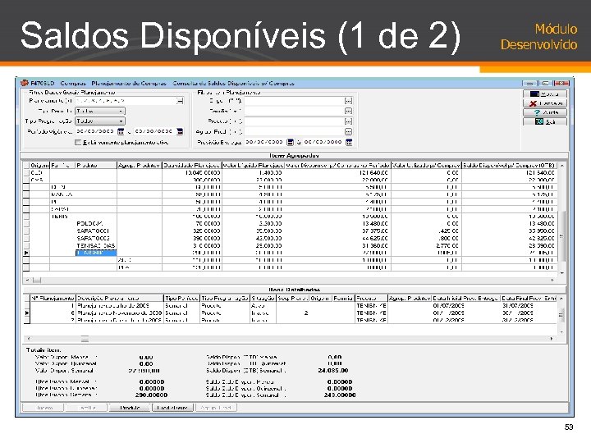The image size is (591, 443).
Task: Open lookup for the Família filter field
Action: 348,111
